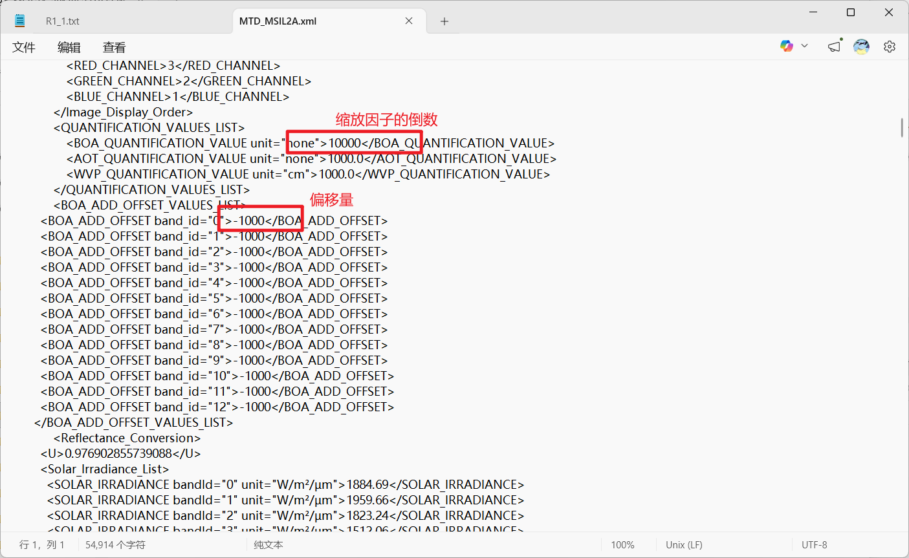909x558 pixels.
Task: Click the 行 1, 列 1 cursor position
Action: pyautogui.click(x=42, y=545)
